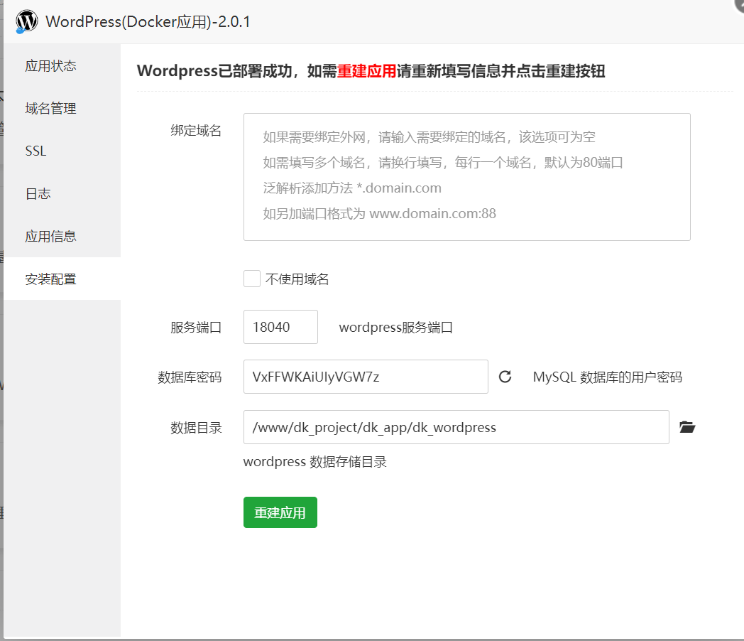Image resolution: width=744 pixels, height=641 pixels.
Task: Click the 数据库密码 label
Action: point(190,377)
